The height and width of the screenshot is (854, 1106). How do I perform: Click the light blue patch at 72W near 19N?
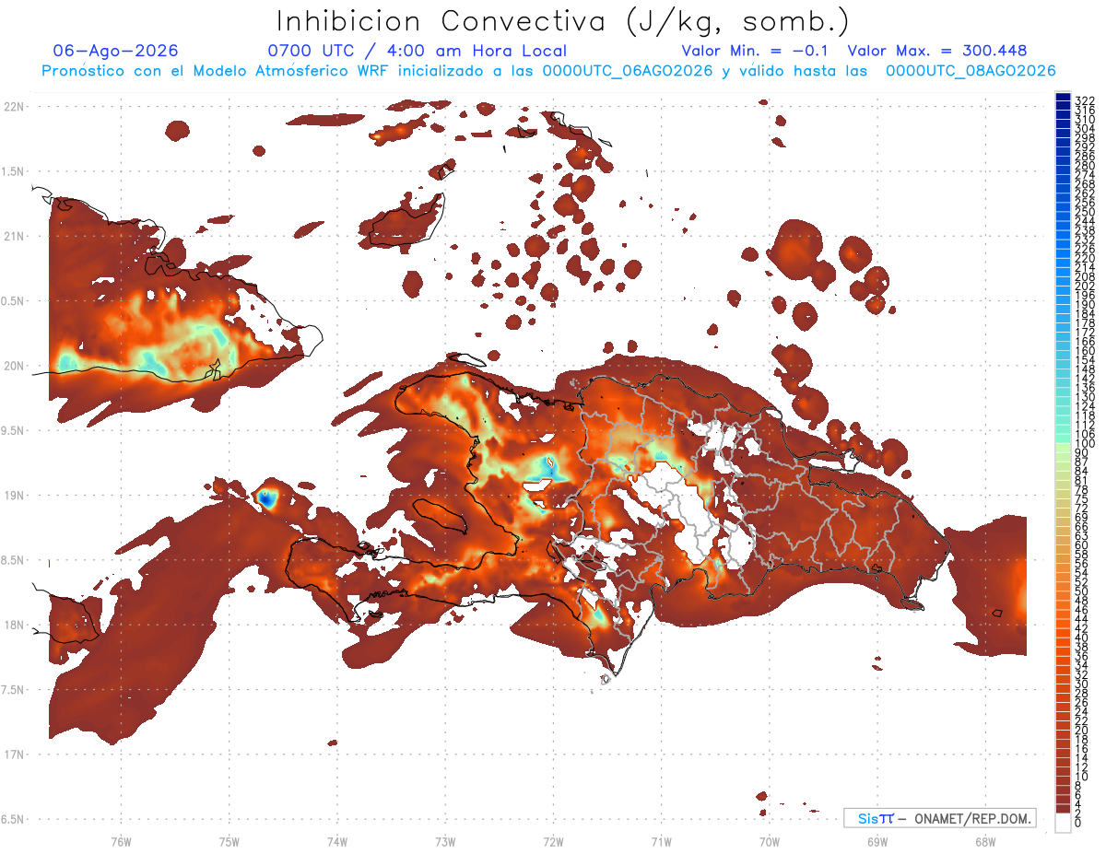point(547,471)
